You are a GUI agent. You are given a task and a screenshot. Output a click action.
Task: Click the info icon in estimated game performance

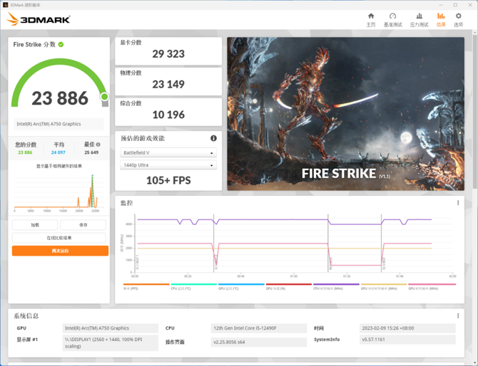(x=213, y=138)
